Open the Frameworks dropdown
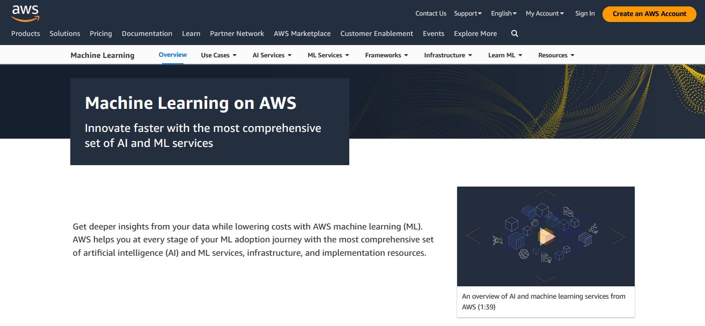The width and height of the screenshot is (705, 326). point(386,55)
